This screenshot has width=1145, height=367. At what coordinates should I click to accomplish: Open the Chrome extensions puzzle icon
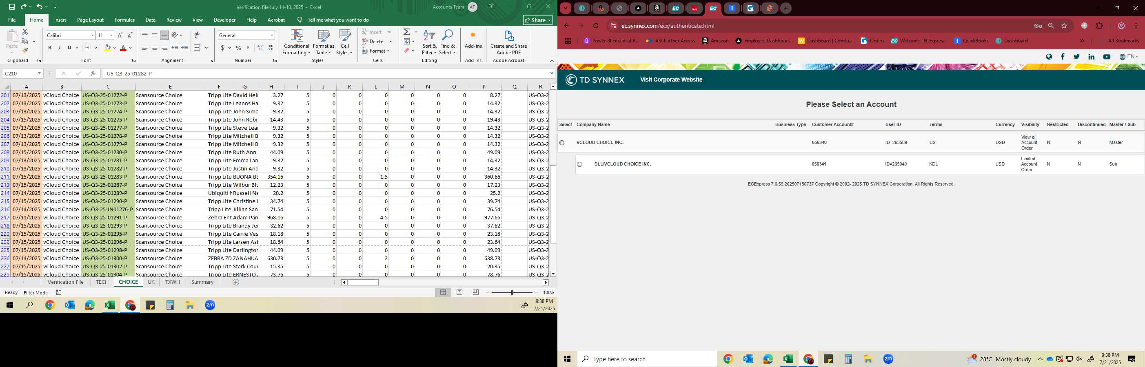[x=1100, y=26]
